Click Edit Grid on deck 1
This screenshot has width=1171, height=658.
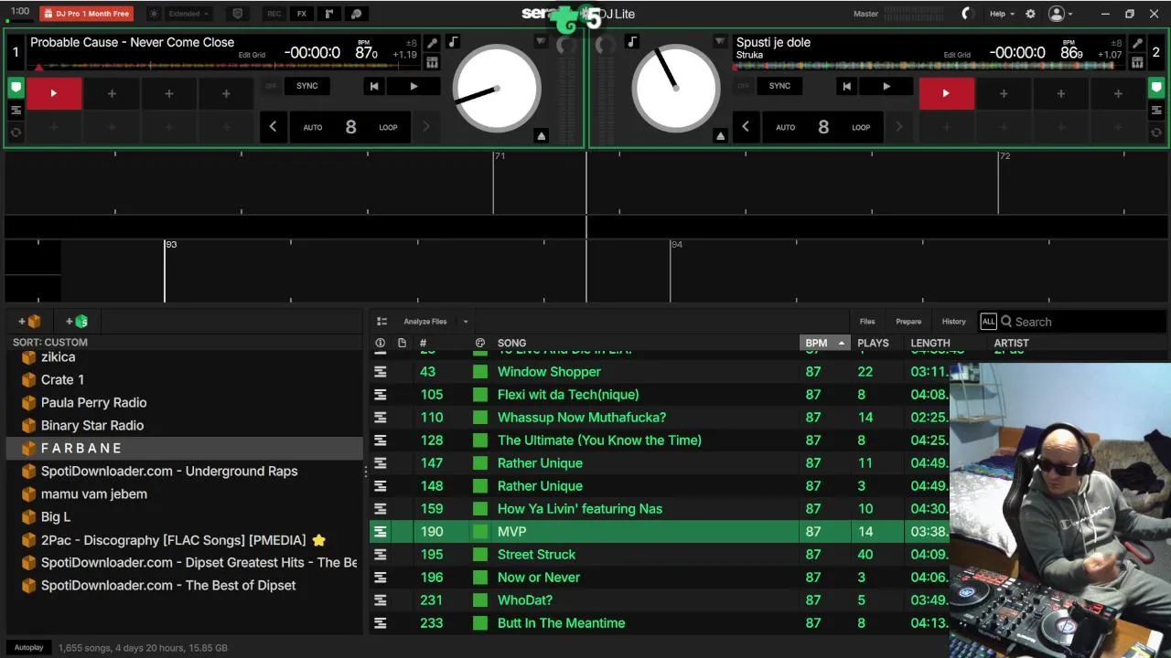coord(252,55)
